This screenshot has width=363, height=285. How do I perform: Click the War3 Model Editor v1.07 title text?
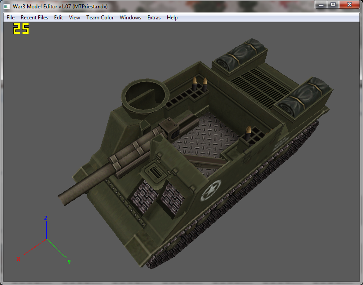coord(60,7)
